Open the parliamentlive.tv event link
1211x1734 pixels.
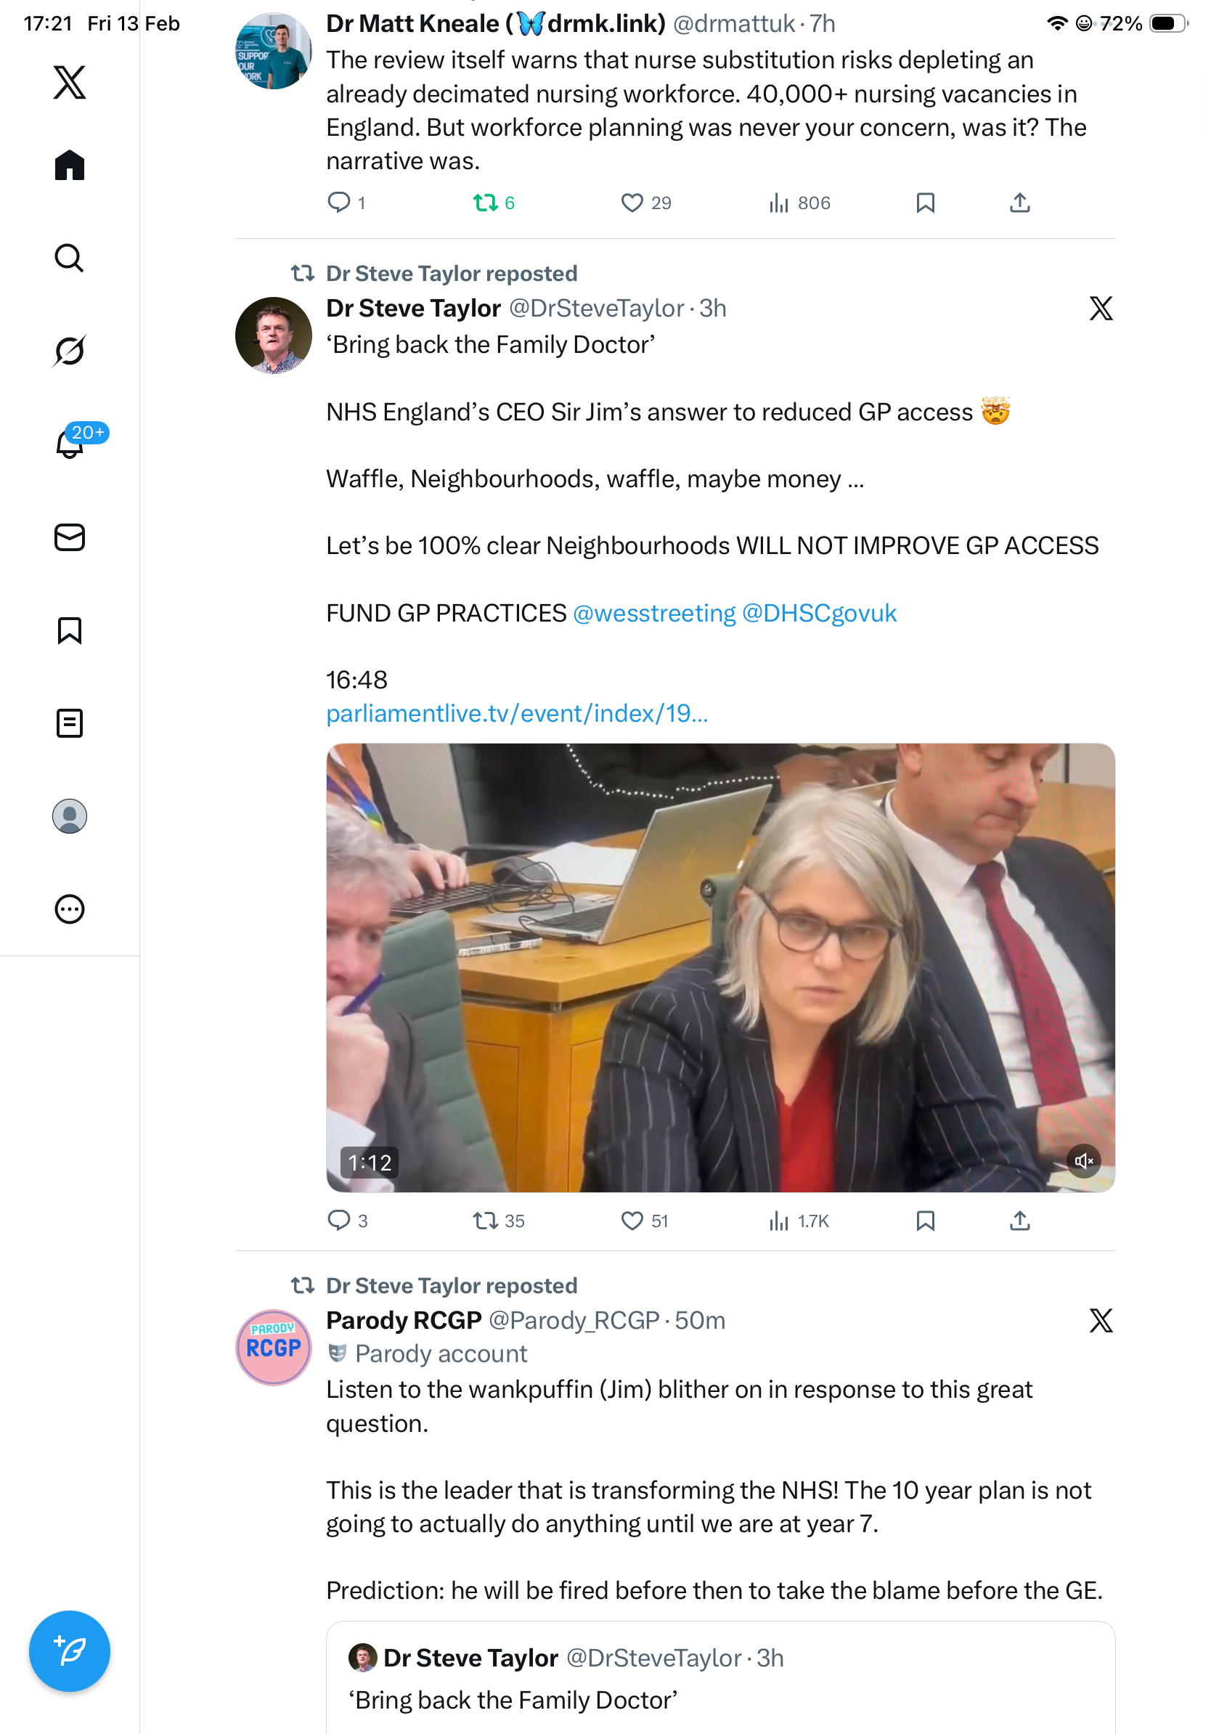coord(516,713)
